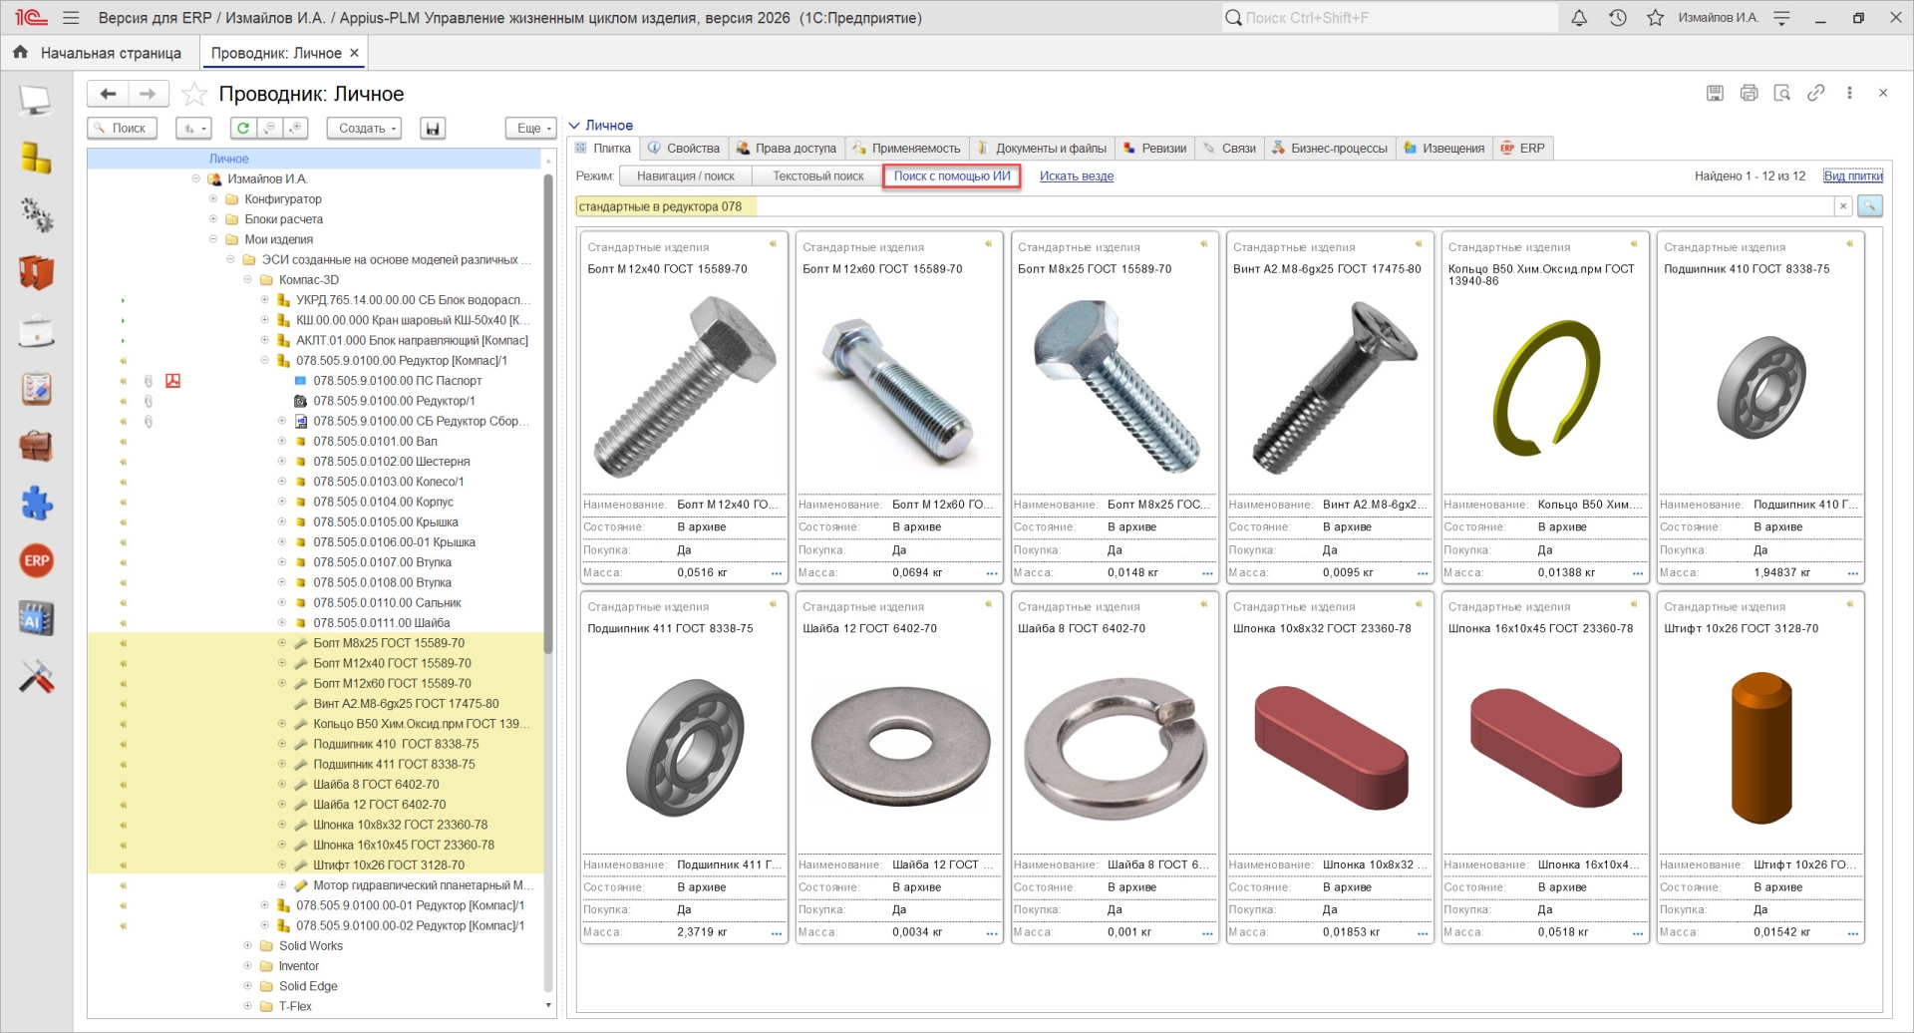Open the desktop monitor section in sidebar
The height and width of the screenshot is (1033, 1914).
coord(37,99)
